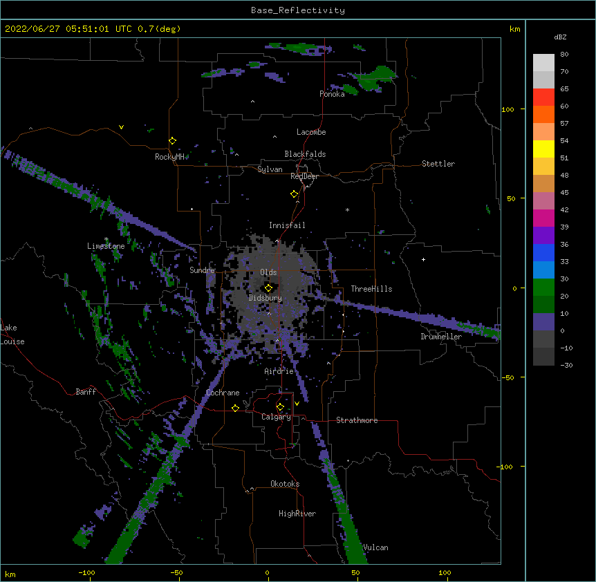Click yellow diamond marker south of RedDeer

294,194
